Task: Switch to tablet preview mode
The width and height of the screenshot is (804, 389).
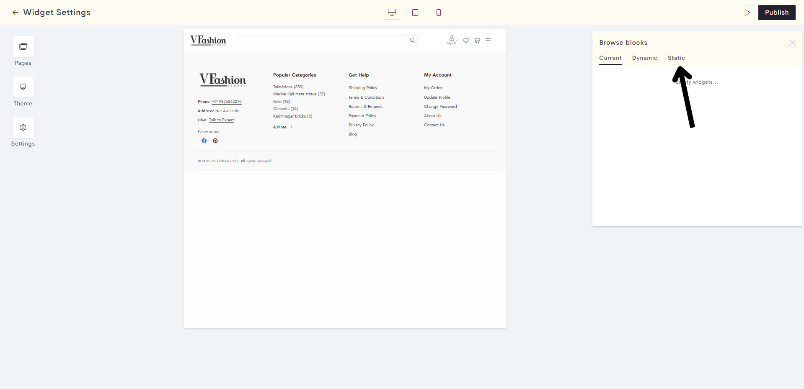Action: tap(415, 13)
